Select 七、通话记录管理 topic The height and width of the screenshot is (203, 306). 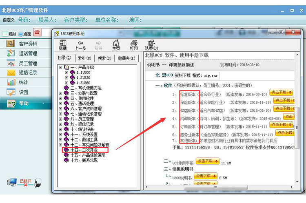(86, 114)
